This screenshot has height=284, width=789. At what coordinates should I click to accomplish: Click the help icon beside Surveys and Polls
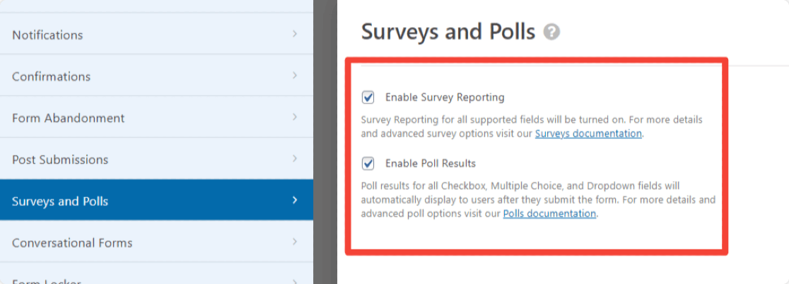coord(551,32)
